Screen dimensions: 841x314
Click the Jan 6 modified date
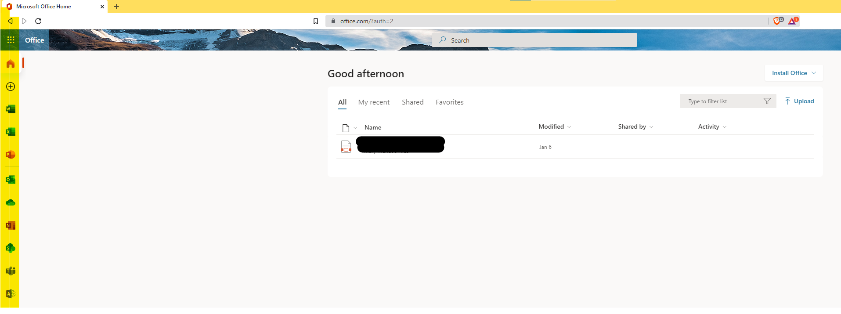(545, 147)
